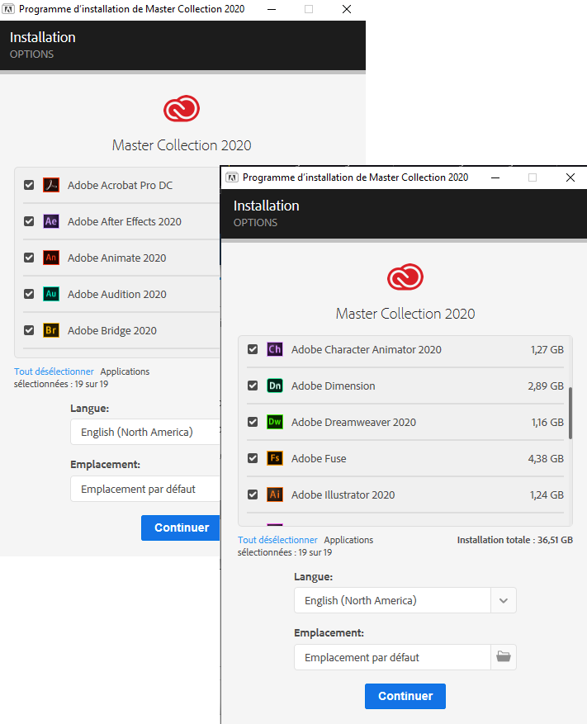Image resolution: width=587 pixels, height=724 pixels.
Task: Select the Adobe Bridge 2020 label
Action: [x=112, y=330]
